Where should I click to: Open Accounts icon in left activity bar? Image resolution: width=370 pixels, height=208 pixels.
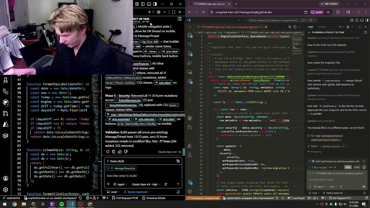[5, 178]
